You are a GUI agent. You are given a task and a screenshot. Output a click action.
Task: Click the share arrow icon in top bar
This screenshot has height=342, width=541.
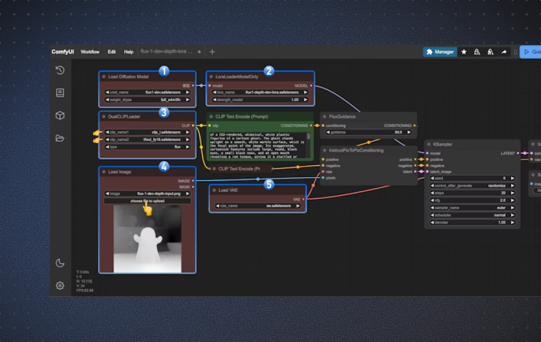tap(504, 52)
